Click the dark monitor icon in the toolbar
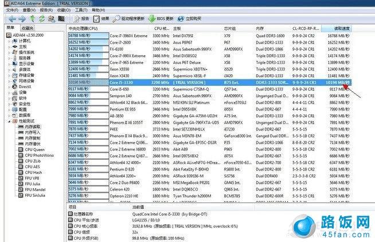Viewport: 375px width, 242px height. coord(61,19)
